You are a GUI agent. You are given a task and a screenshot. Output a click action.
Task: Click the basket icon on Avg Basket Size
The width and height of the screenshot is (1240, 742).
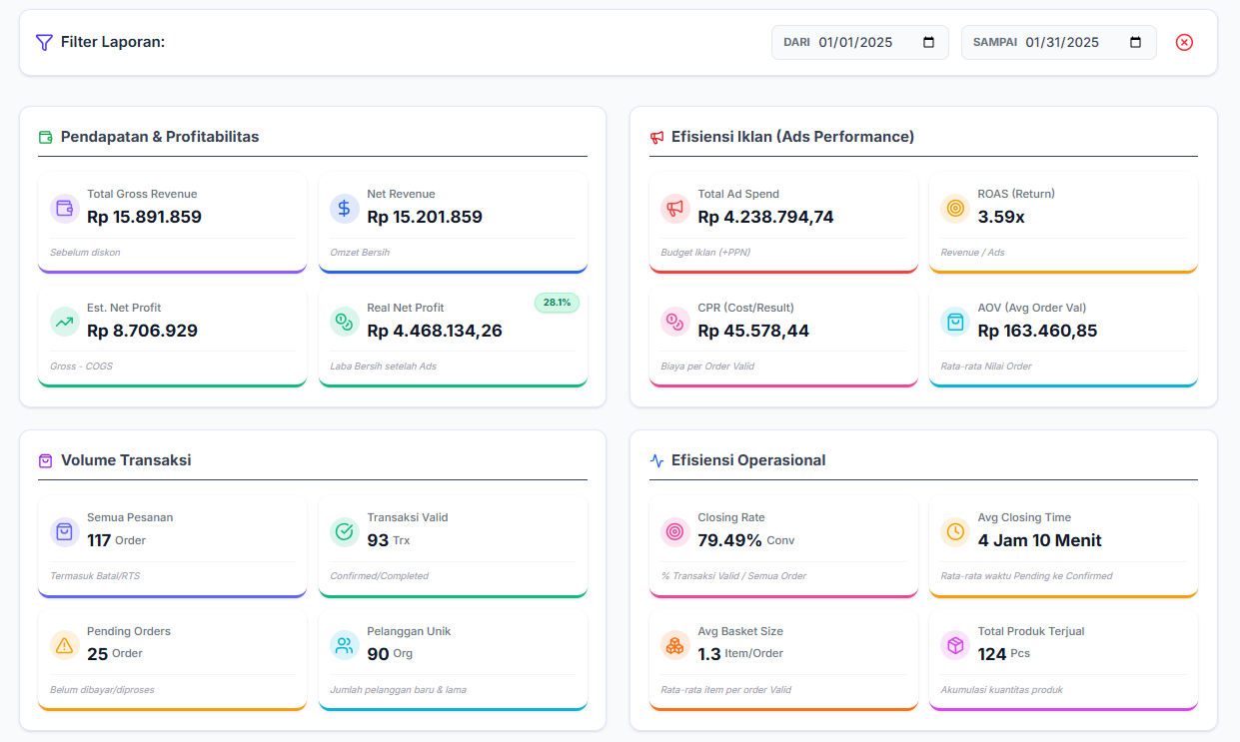pos(674,645)
